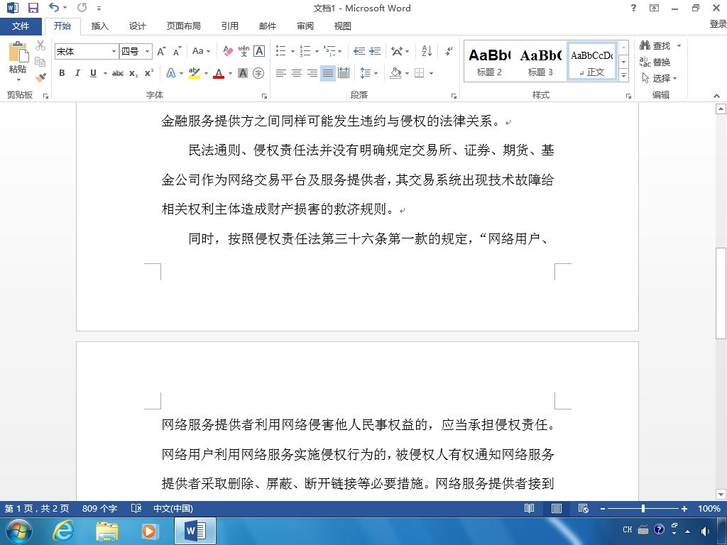Expand the styles gallery more button
Viewport: 727px width, 545px height.
click(623, 75)
